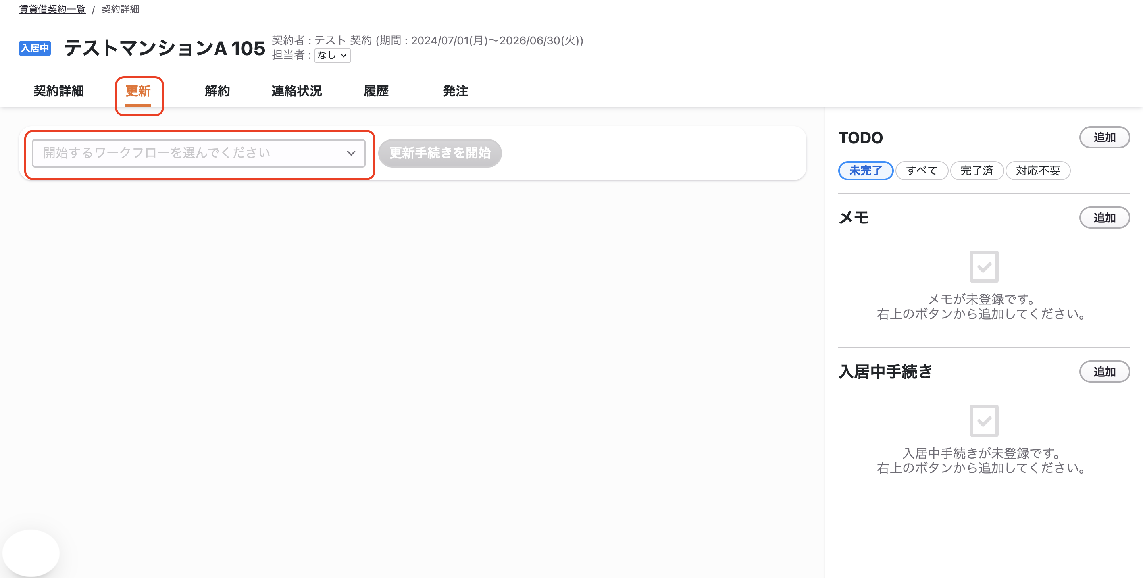Select the 対応不要 TODO filter
Viewport: 1143px width, 578px height.
click(1038, 170)
